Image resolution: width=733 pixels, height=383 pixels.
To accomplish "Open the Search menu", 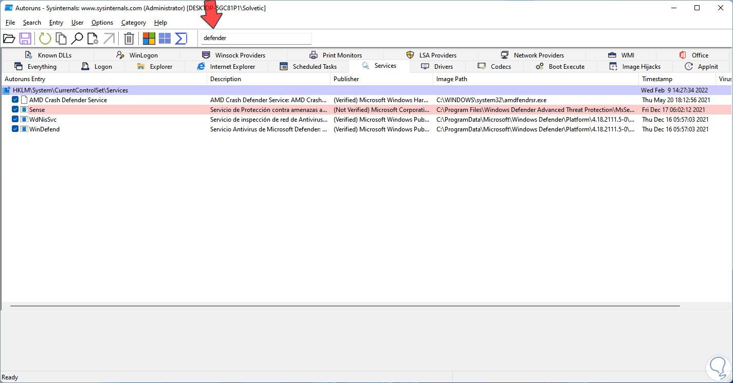I will click(x=32, y=23).
